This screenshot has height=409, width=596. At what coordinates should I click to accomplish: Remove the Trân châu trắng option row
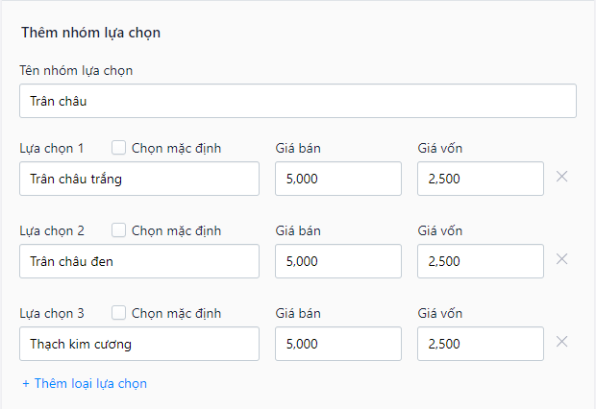pos(562,177)
